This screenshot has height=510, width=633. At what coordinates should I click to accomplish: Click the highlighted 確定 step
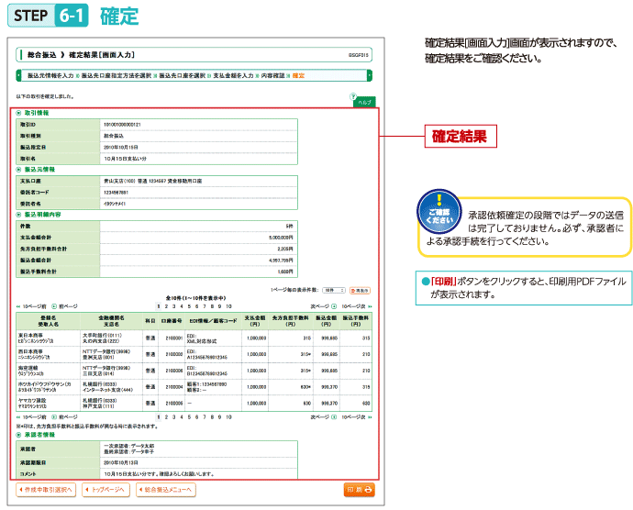click(x=298, y=75)
